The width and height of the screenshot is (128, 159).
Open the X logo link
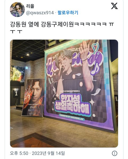[114, 6]
